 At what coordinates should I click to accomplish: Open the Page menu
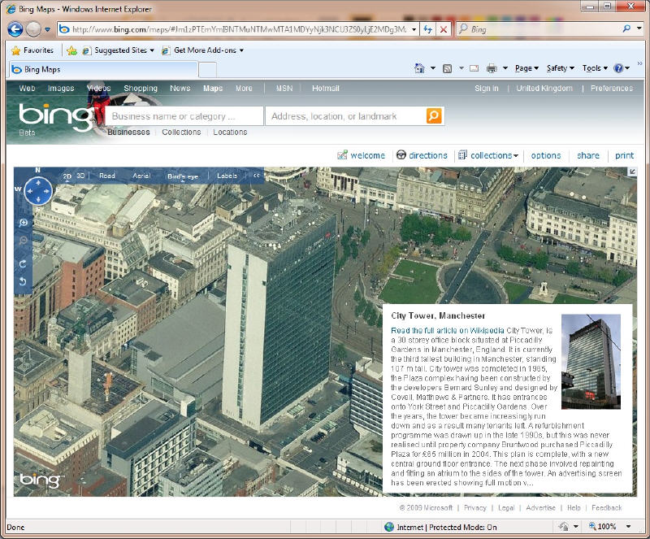pyautogui.click(x=526, y=68)
